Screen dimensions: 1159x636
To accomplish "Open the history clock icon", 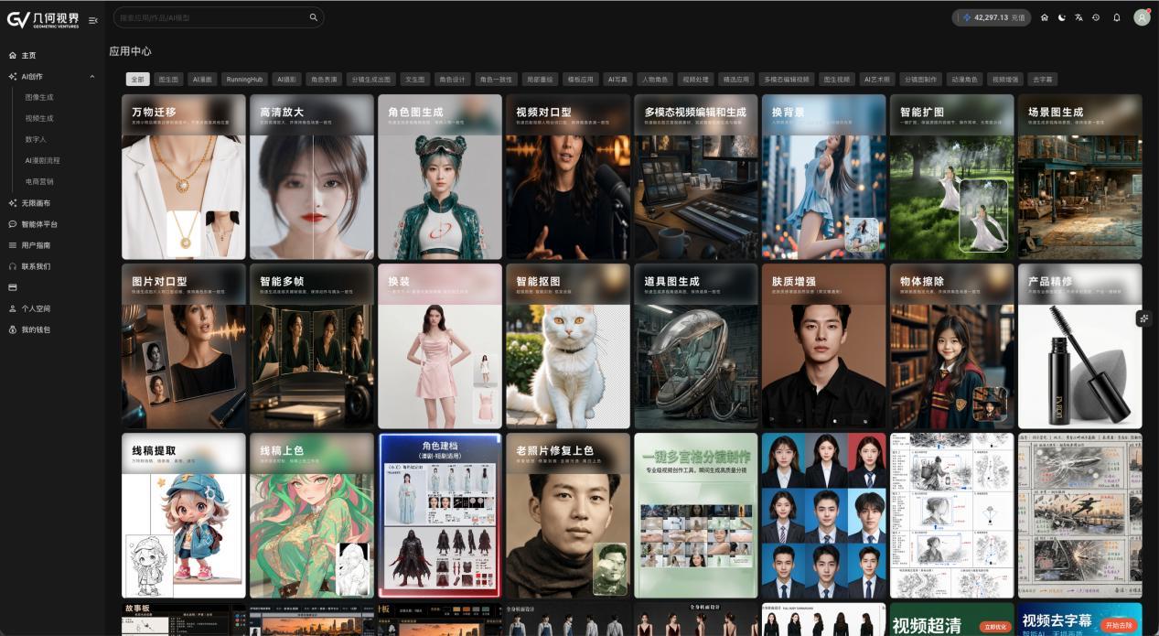I will pos(1096,17).
